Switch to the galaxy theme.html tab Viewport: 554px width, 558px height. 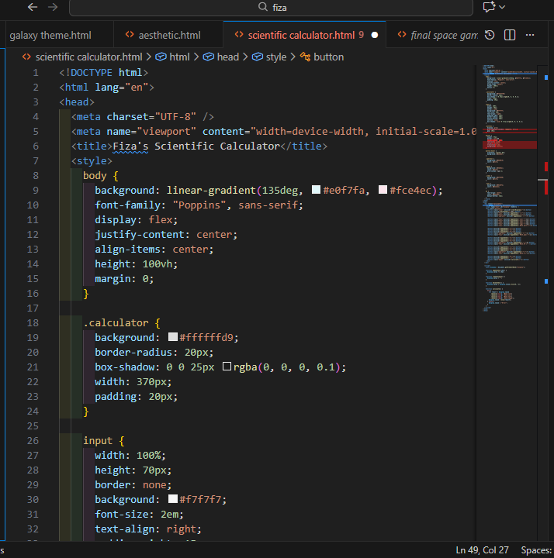coord(50,35)
